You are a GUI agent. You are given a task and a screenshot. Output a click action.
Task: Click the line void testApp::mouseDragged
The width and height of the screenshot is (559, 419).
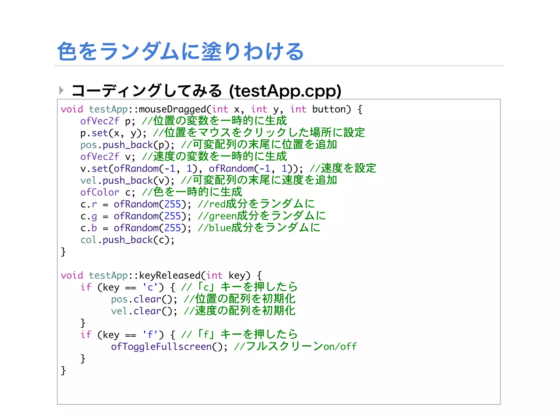pyautogui.click(x=212, y=109)
